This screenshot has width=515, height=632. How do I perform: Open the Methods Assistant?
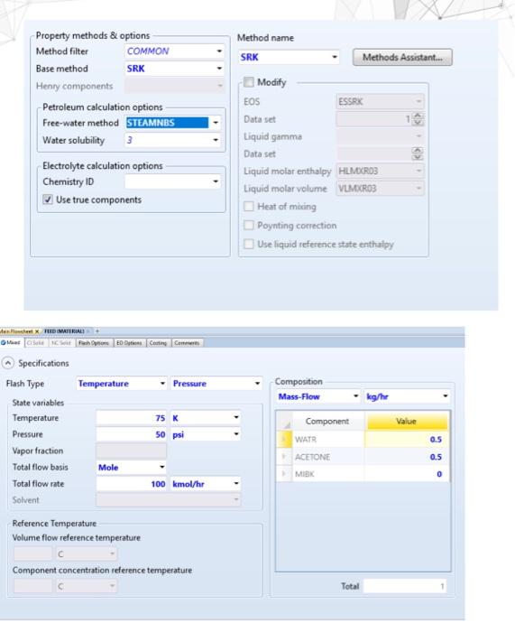point(402,57)
